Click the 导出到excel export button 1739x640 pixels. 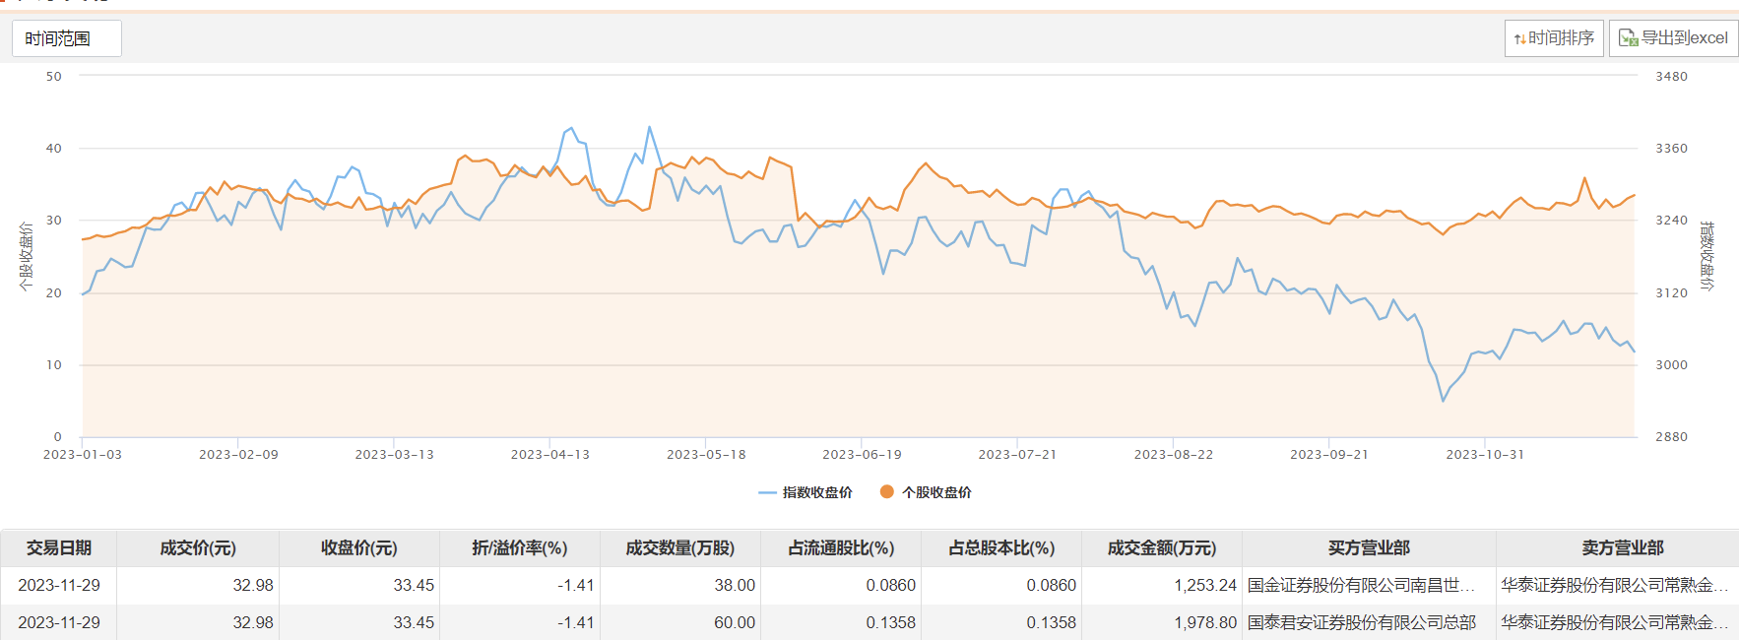click(x=1673, y=38)
